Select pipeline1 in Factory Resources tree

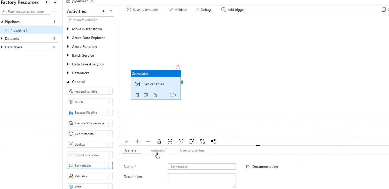point(31,30)
